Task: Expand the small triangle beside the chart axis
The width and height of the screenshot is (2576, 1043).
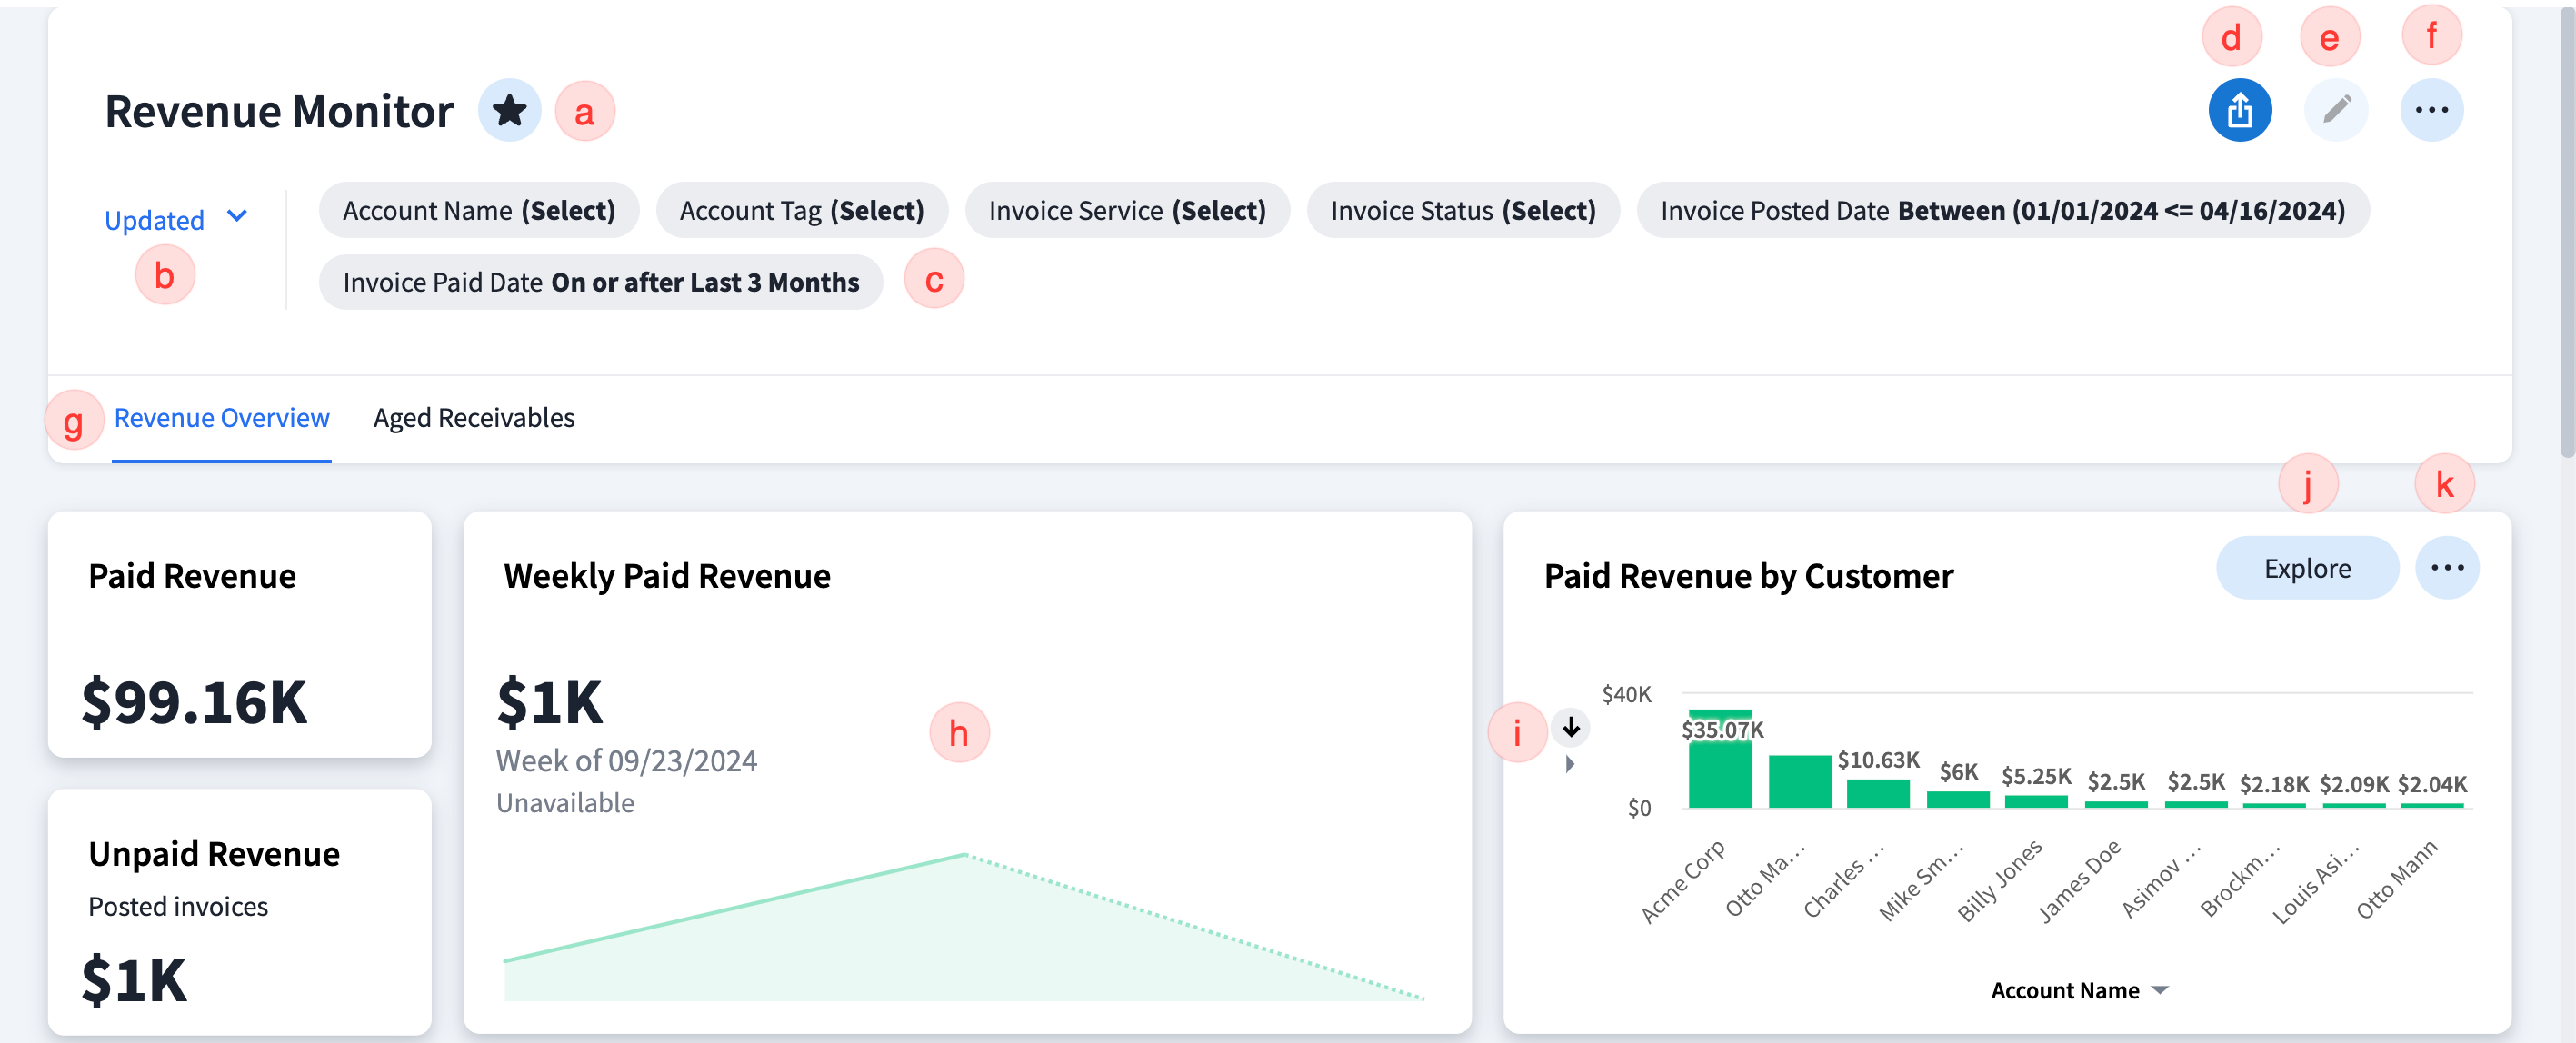Action: [1570, 764]
